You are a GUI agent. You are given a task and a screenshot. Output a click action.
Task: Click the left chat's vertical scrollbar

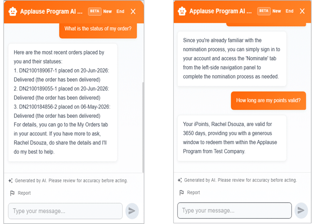coord(143,127)
